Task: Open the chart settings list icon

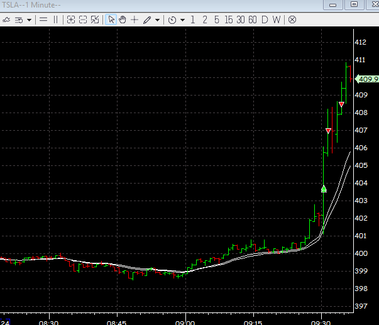Action: click(19, 20)
